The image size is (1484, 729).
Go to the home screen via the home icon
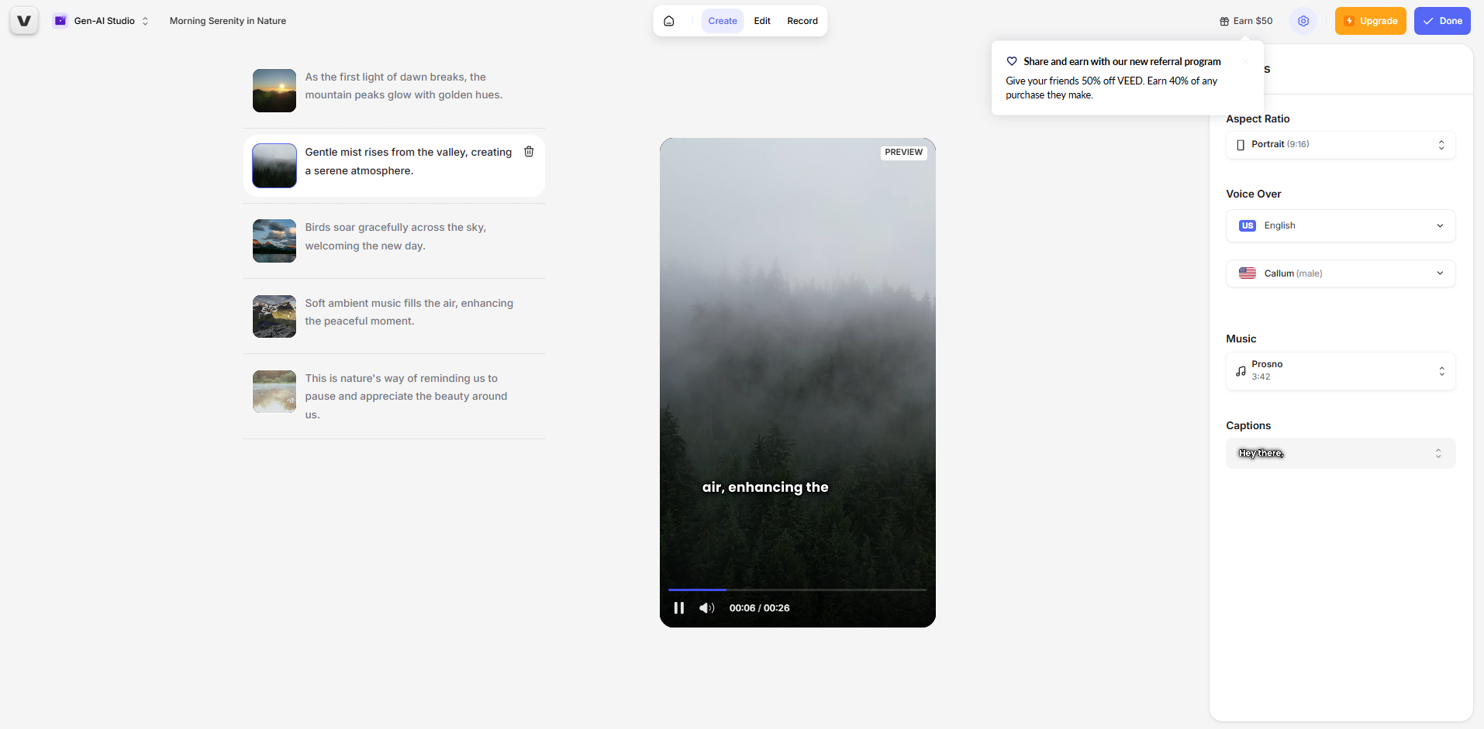668,21
